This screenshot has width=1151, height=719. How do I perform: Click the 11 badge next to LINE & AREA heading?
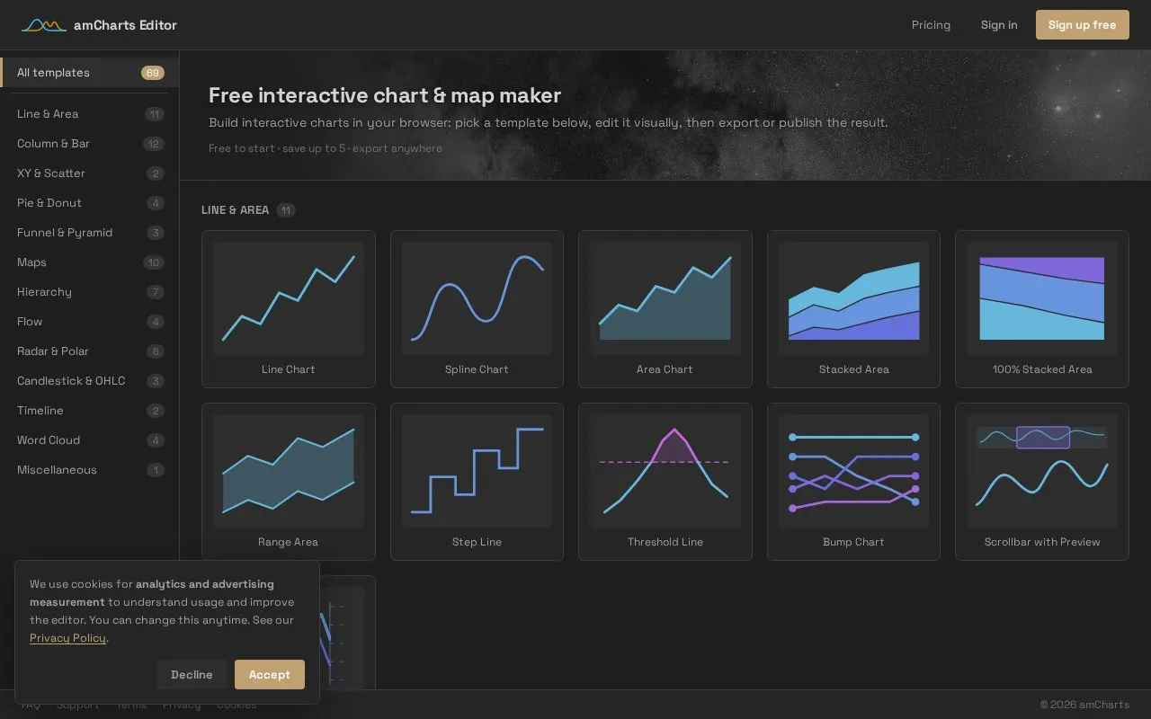click(x=286, y=210)
